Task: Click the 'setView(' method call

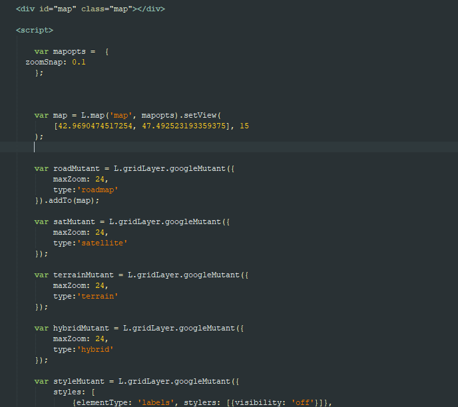Action: 202,116
